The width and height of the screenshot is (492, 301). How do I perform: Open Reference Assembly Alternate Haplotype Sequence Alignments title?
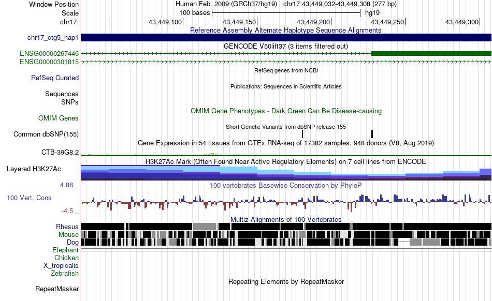285,30
